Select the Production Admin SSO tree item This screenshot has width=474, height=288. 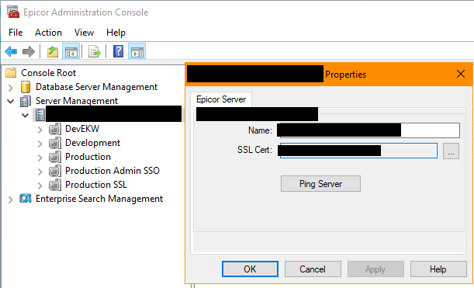pos(112,171)
